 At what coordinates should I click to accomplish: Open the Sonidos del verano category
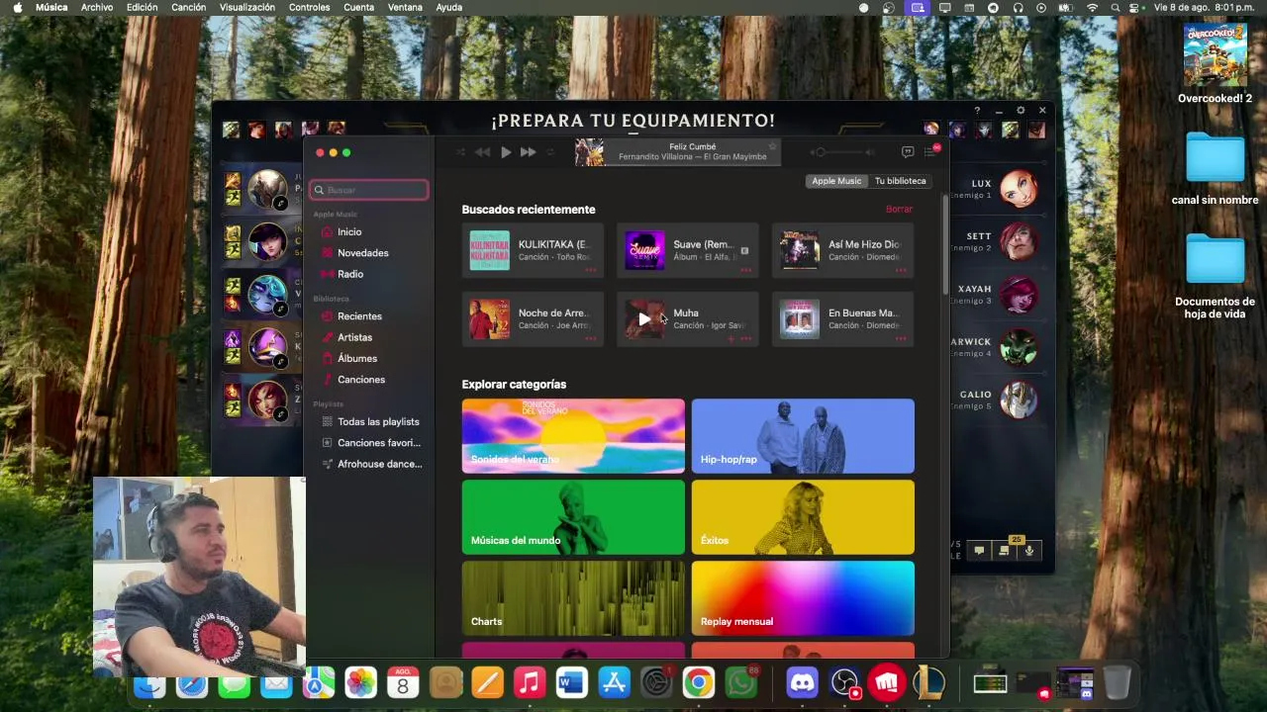click(x=573, y=436)
